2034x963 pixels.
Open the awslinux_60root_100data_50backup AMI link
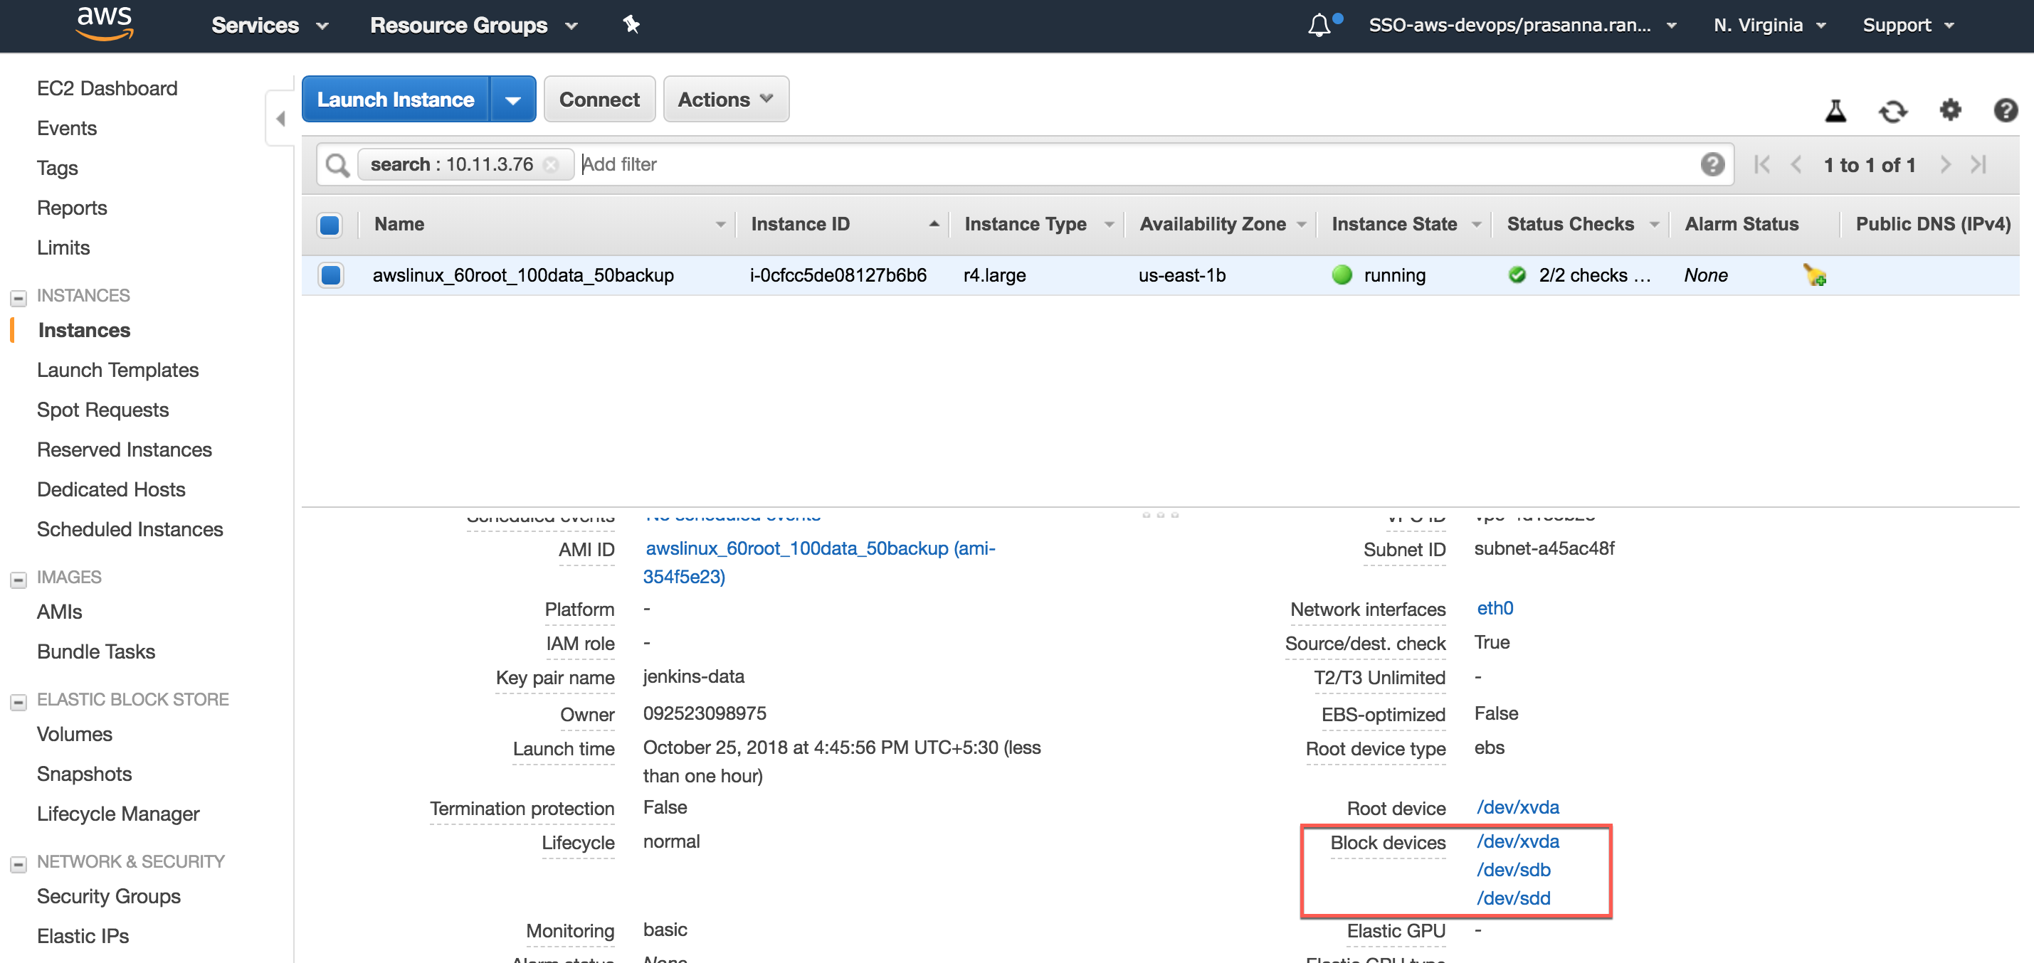click(x=819, y=562)
